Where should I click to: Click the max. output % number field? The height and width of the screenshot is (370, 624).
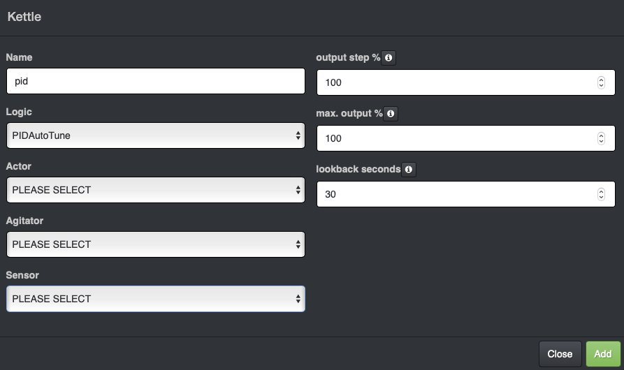point(454,138)
